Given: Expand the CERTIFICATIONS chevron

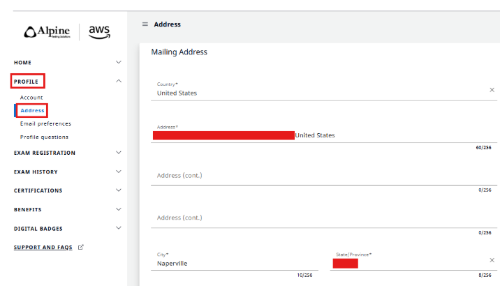Looking at the screenshot, I should (x=119, y=190).
